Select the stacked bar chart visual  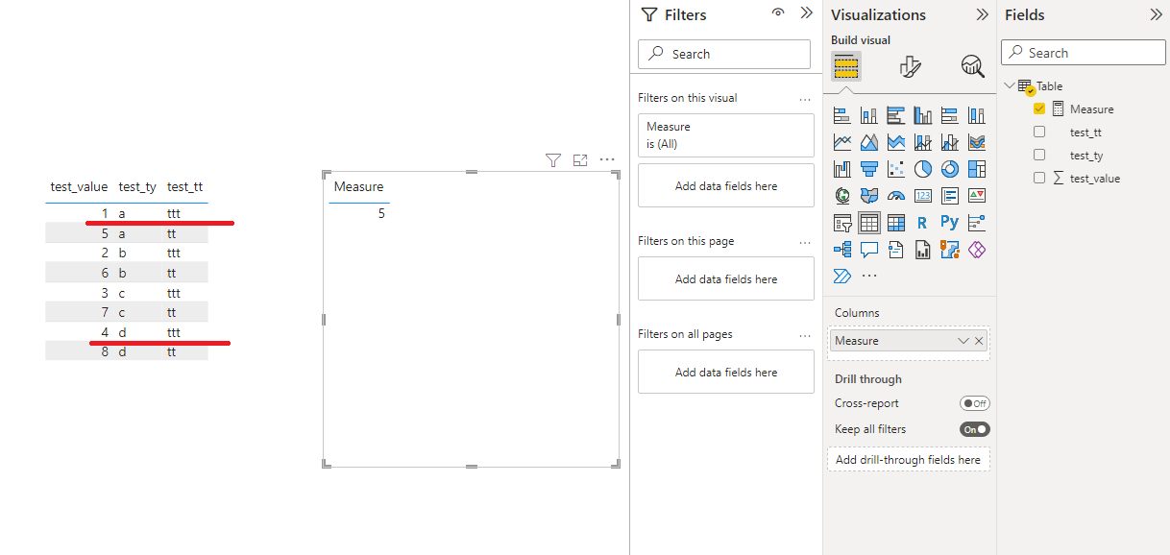[x=842, y=115]
